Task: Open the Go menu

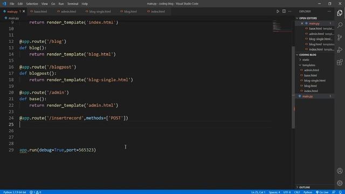Action: (x=53, y=4)
